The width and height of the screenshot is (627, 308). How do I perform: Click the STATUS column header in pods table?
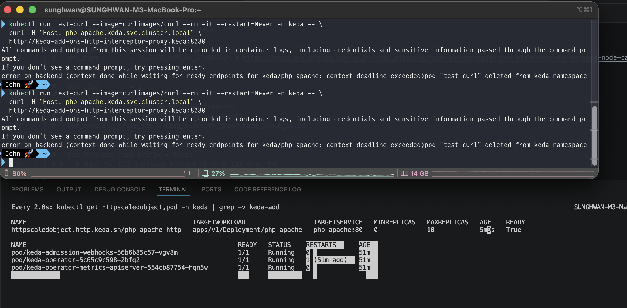pyautogui.click(x=280, y=245)
